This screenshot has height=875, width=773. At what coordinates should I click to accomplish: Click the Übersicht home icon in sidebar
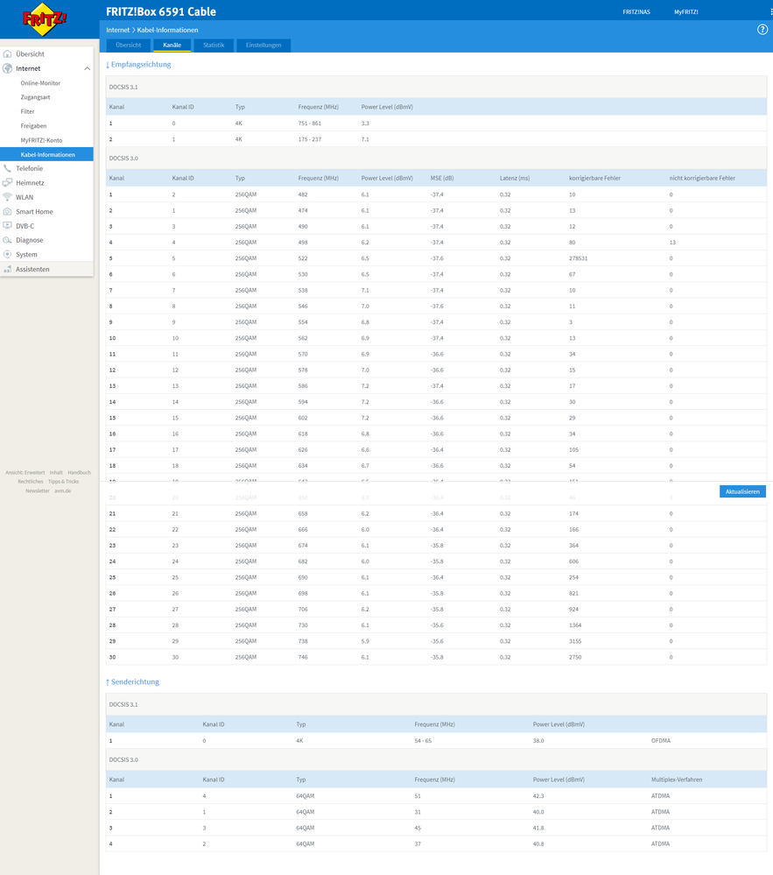pos(8,53)
